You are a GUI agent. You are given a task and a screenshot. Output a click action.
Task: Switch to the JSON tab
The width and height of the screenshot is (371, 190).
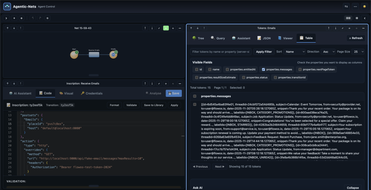[264, 38]
